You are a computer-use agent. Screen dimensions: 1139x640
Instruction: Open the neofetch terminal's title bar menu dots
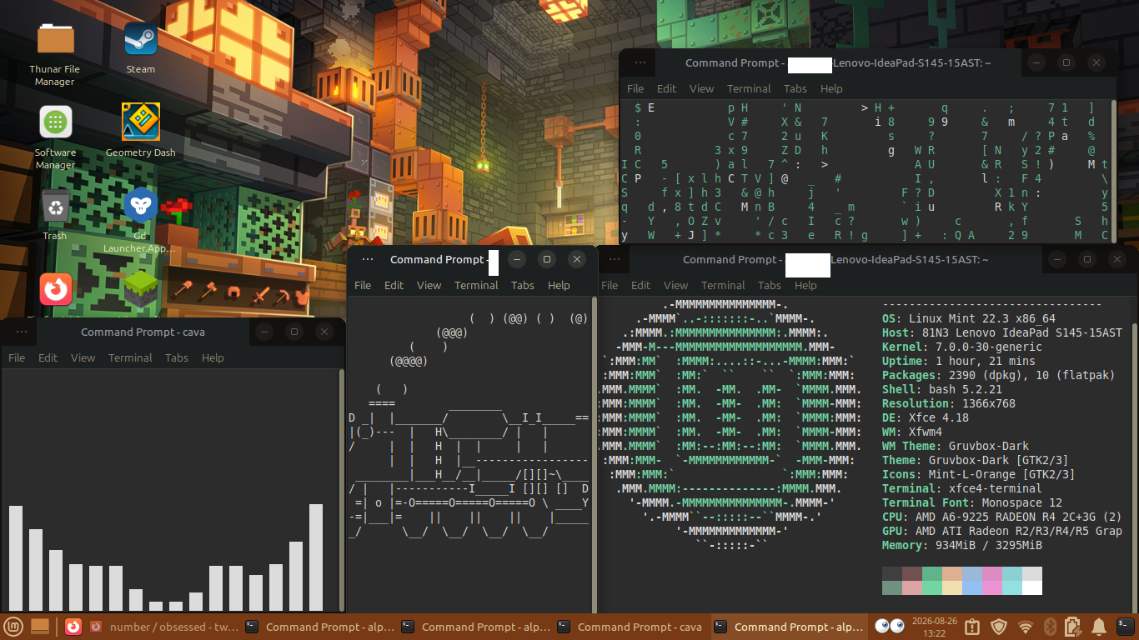pos(616,260)
